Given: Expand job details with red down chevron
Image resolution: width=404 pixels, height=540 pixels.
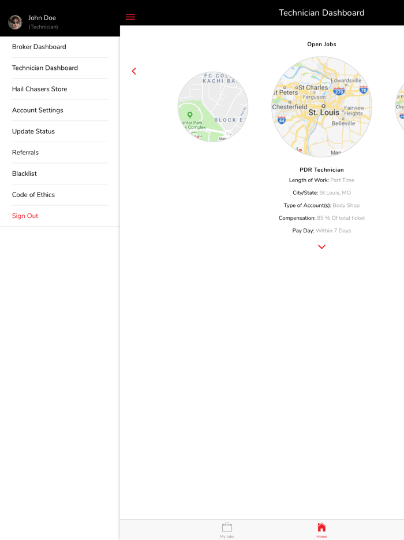Looking at the screenshot, I should click(x=321, y=247).
